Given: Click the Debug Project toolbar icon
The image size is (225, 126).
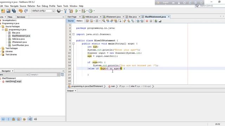Looking at the screenshot, I should (83, 11).
